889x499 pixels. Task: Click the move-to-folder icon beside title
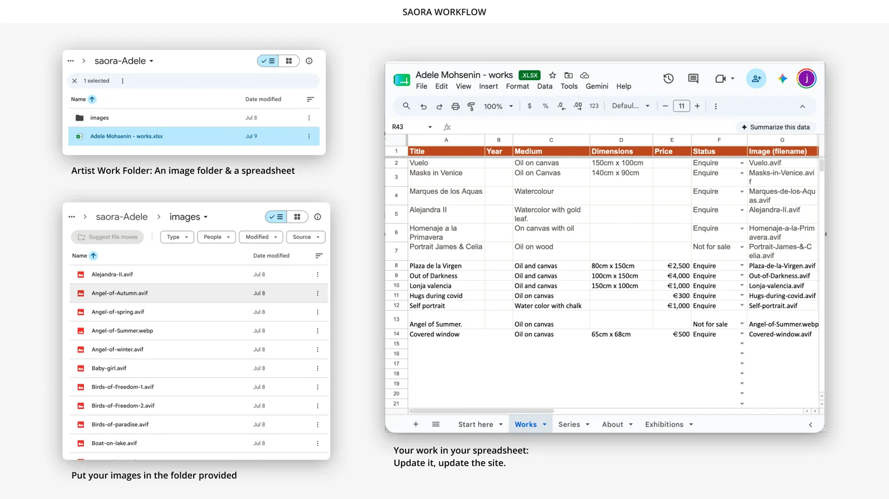(569, 75)
